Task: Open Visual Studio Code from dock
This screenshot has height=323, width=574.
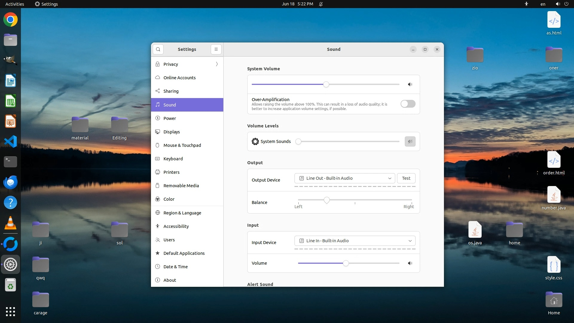Action: pyautogui.click(x=10, y=141)
